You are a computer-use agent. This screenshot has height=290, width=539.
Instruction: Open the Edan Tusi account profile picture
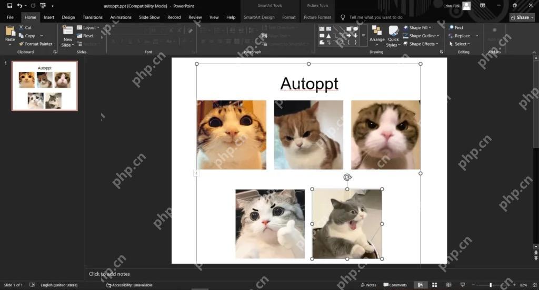(x=466, y=6)
